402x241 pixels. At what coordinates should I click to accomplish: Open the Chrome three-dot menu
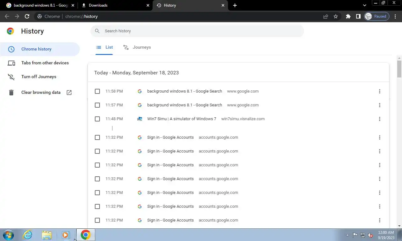395,16
